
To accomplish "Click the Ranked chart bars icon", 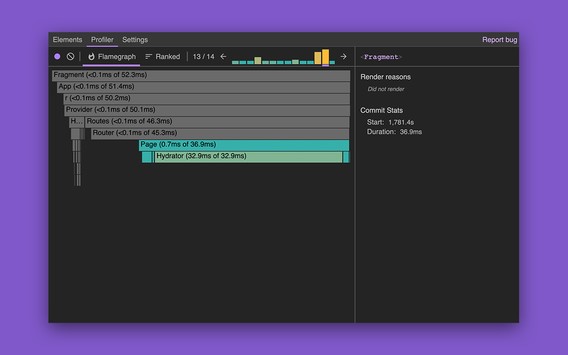I will [x=148, y=56].
